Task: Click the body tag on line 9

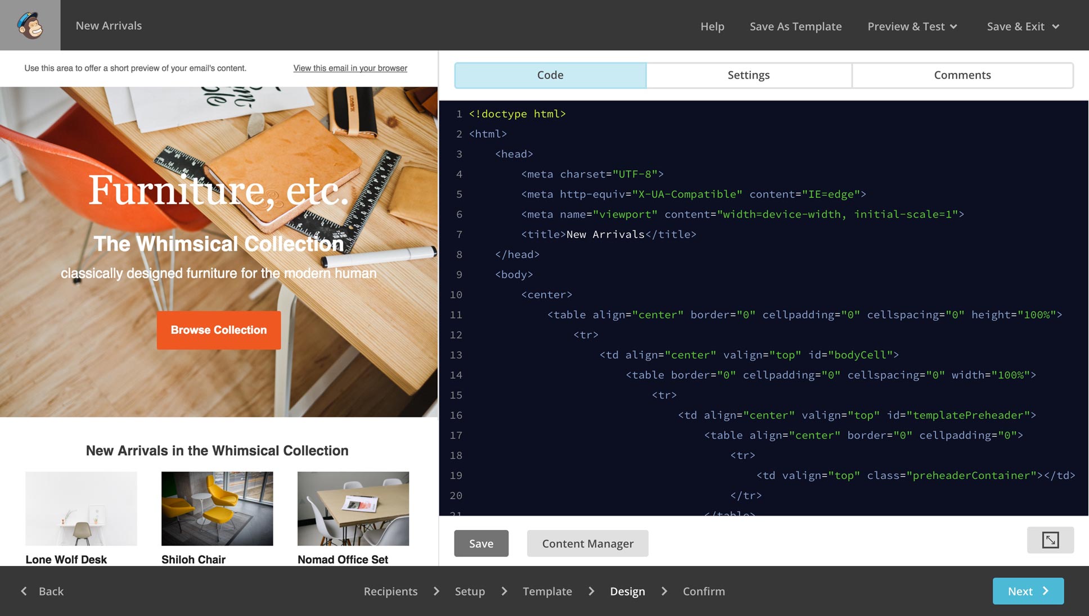Action: (x=514, y=274)
